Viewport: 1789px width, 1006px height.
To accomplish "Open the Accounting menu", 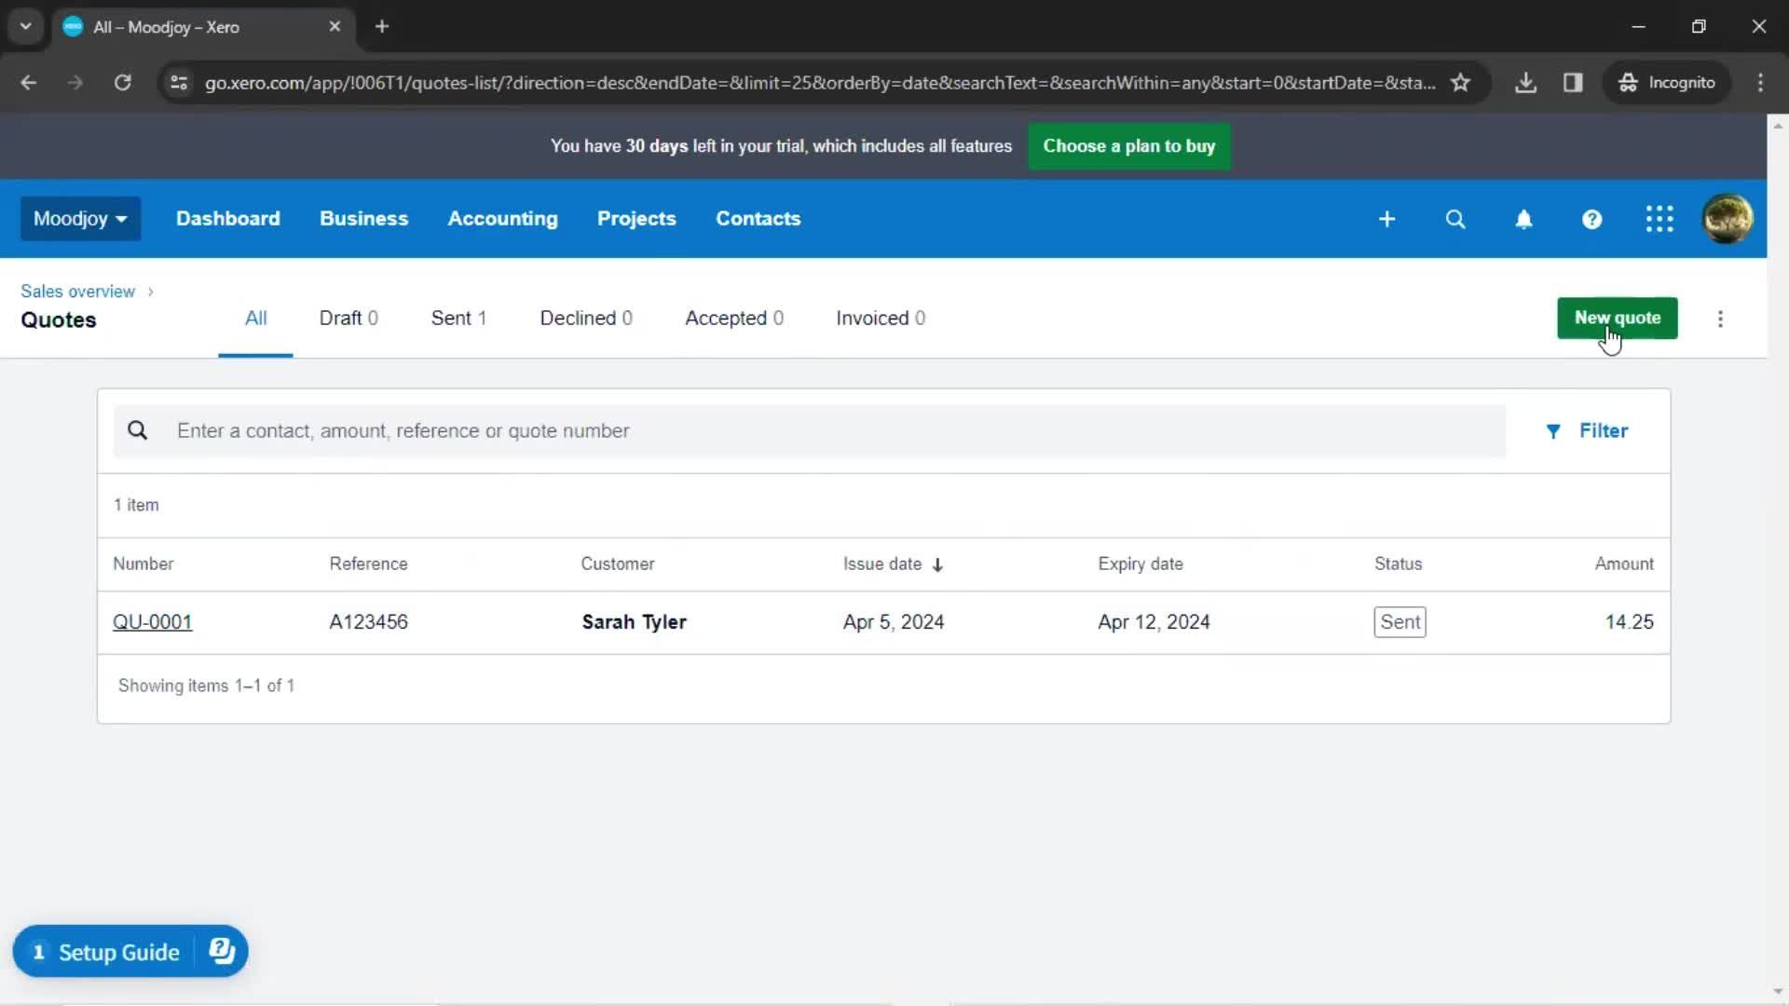I will 503,219.
